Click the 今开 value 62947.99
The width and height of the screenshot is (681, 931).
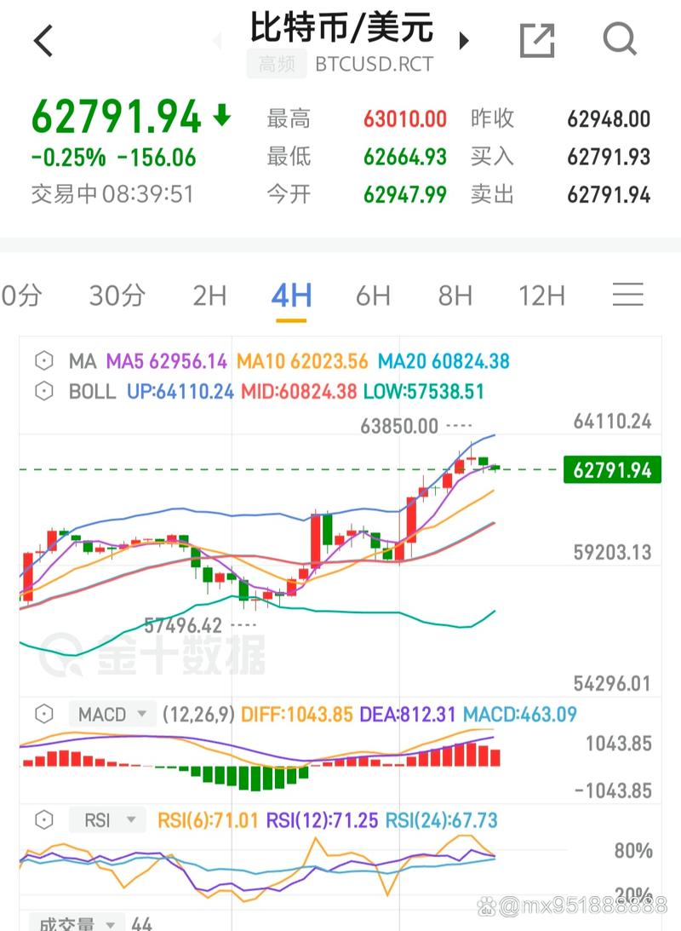point(404,195)
